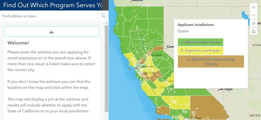This screenshot has width=261, height=120.
Task: Zoom out with the minus button
Action: tap(254, 15)
